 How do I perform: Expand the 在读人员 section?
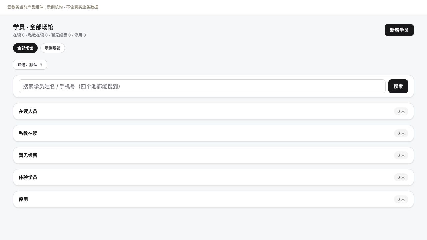[213, 111]
